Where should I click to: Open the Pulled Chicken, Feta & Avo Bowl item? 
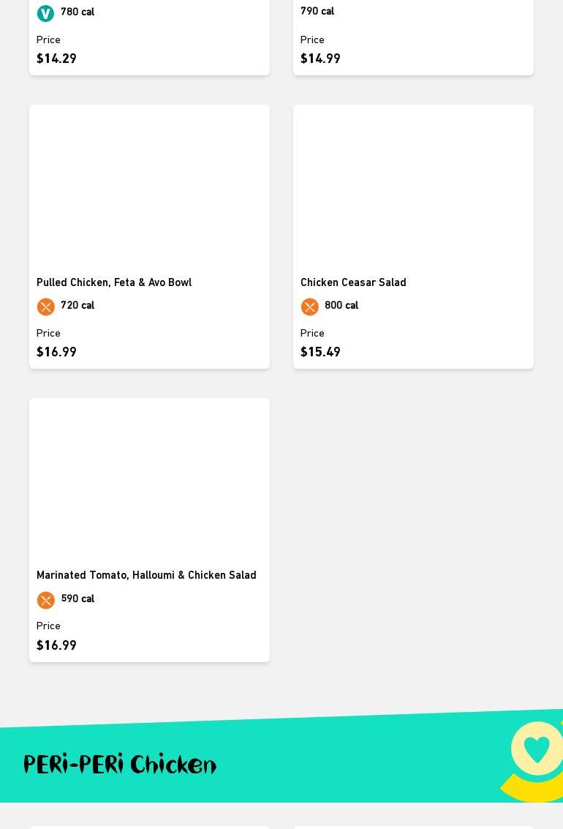(114, 282)
